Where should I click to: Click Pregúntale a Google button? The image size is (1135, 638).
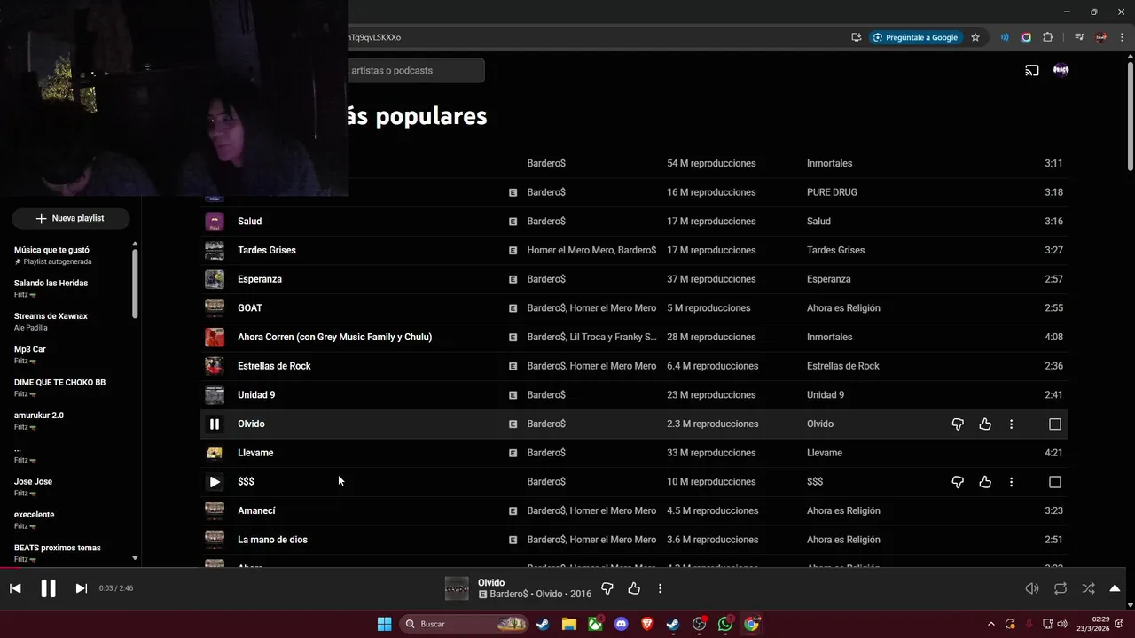pos(917,37)
